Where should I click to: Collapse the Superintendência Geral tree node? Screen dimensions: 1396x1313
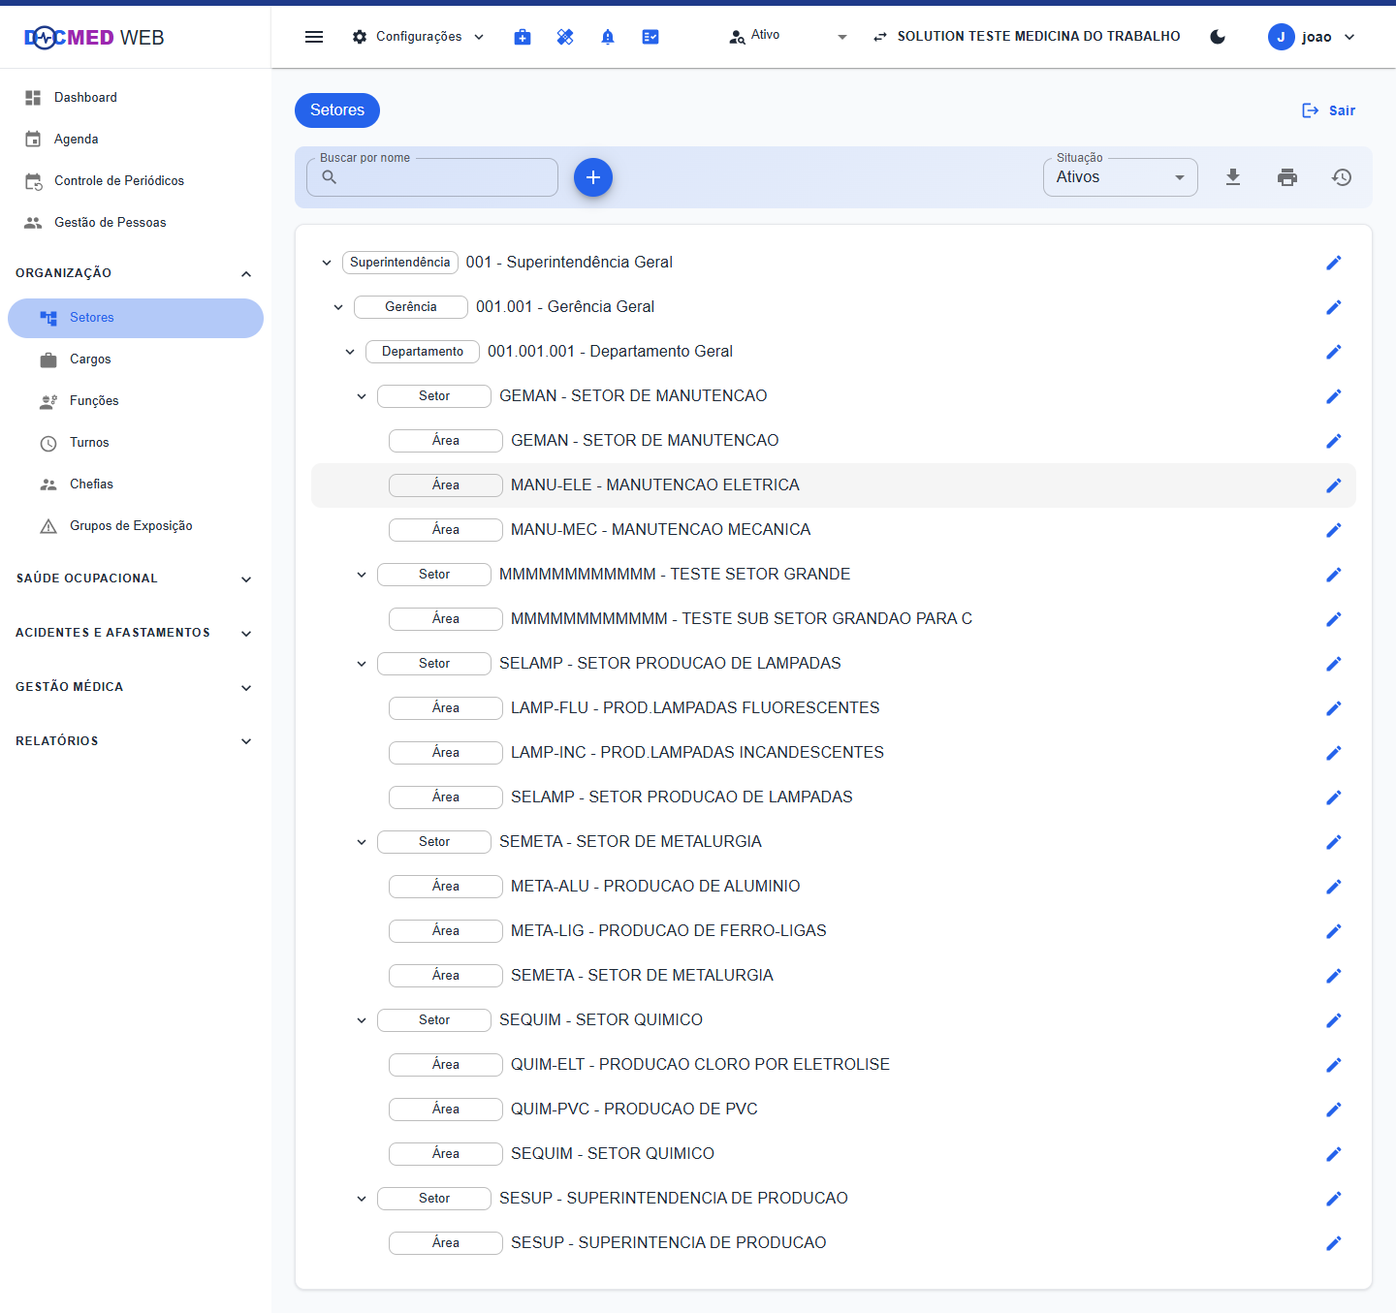pyautogui.click(x=327, y=263)
